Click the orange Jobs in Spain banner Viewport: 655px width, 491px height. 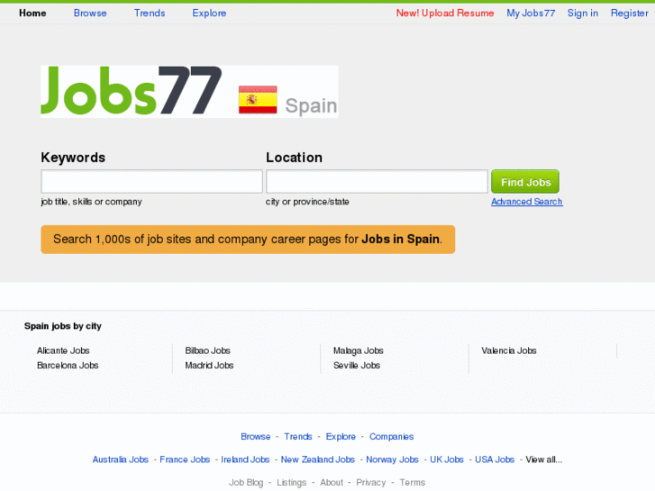[248, 240]
